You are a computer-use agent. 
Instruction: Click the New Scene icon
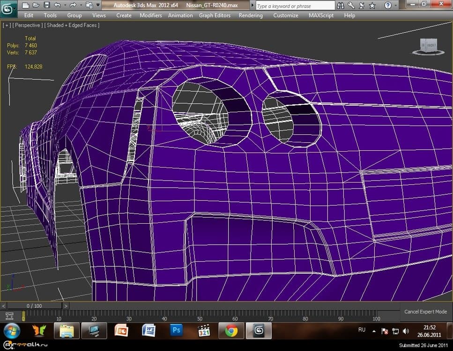26,5
